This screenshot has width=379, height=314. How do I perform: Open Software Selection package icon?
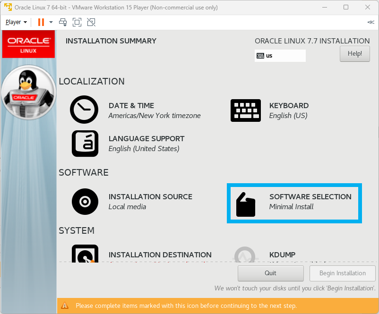(246, 204)
